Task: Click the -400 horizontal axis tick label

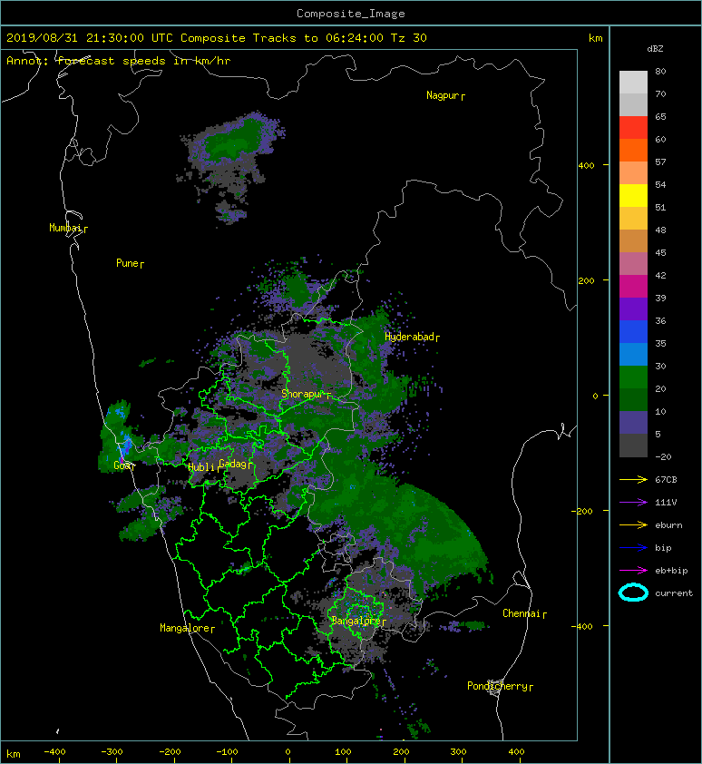Action: pyautogui.click(x=54, y=752)
